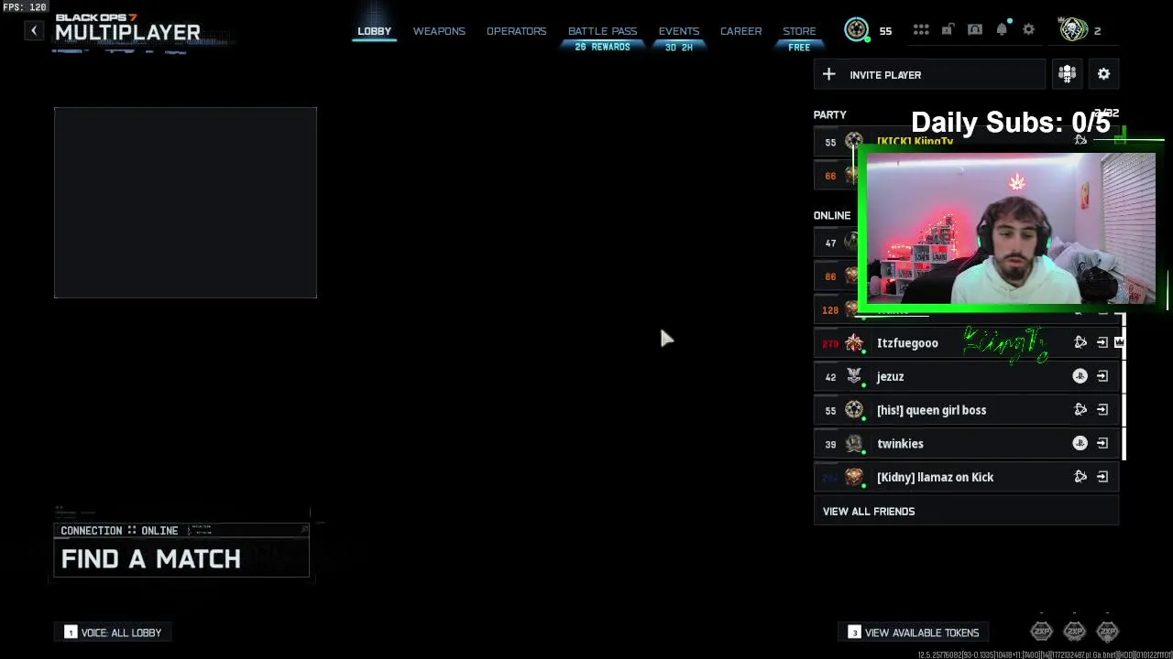Join Itzfuegooo using the join arrow icon
The height and width of the screenshot is (659, 1173).
pyautogui.click(x=1102, y=342)
